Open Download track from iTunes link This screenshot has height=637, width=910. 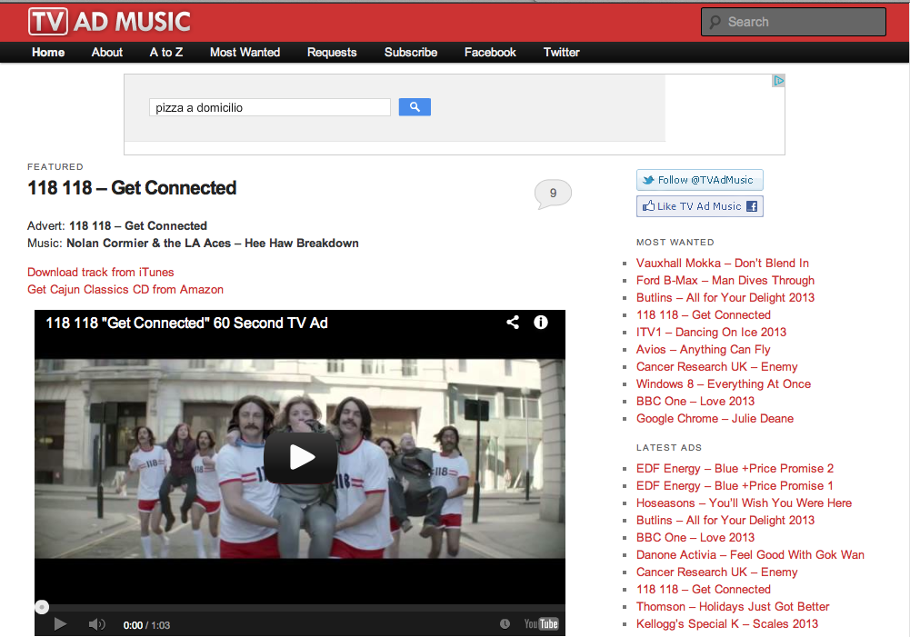tap(100, 272)
